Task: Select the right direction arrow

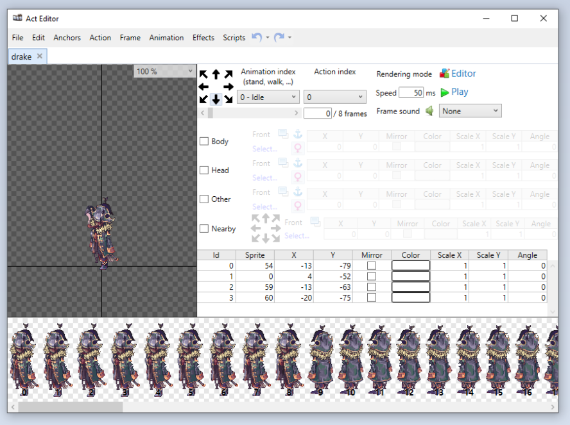Action: point(229,87)
